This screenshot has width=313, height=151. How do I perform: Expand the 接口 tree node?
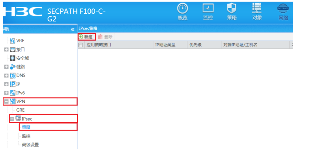coord(6,50)
